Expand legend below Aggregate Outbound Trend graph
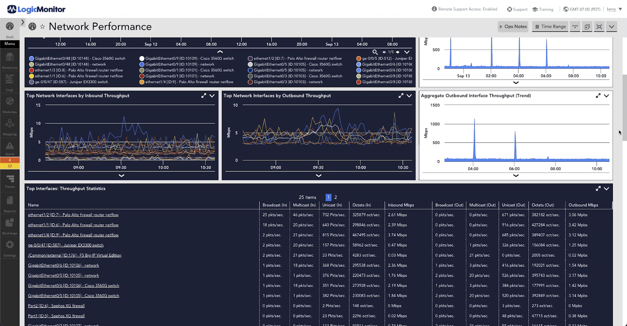 coord(516,176)
